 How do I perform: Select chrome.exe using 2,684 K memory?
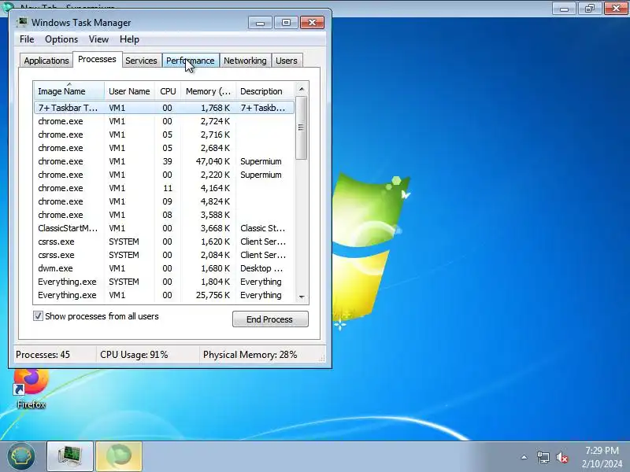point(164,148)
